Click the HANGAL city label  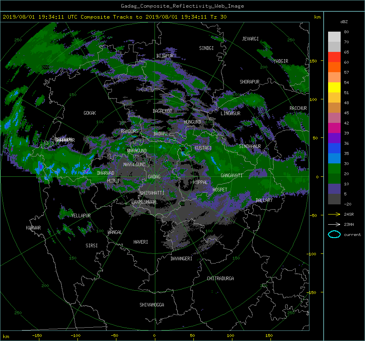pos(115,232)
